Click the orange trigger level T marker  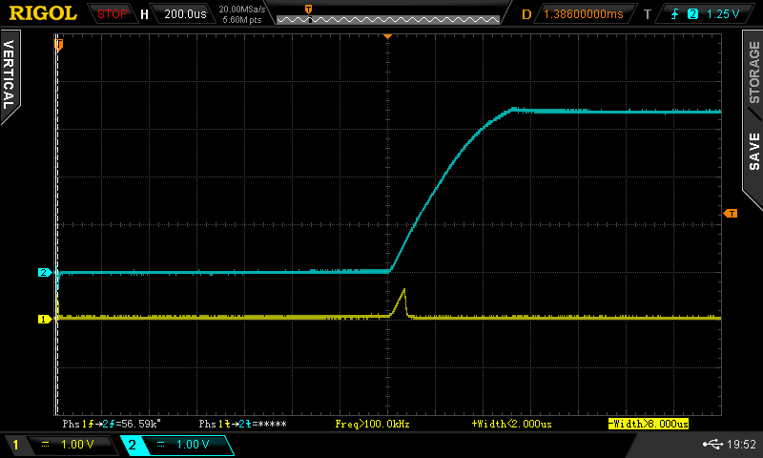pos(732,213)
